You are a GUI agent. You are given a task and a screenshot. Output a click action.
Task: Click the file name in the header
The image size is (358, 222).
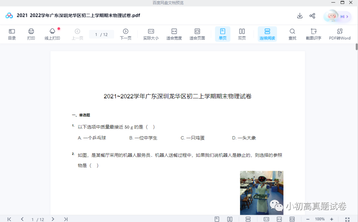[78, 16]
